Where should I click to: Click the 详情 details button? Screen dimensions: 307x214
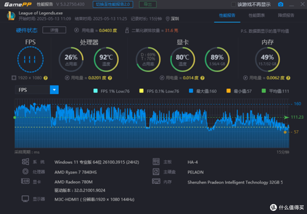point(54,30)
